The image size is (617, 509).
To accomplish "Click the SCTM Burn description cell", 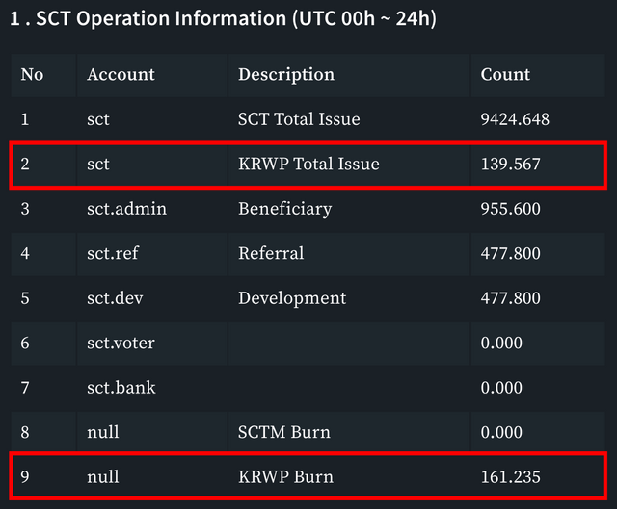I will 284,432.
